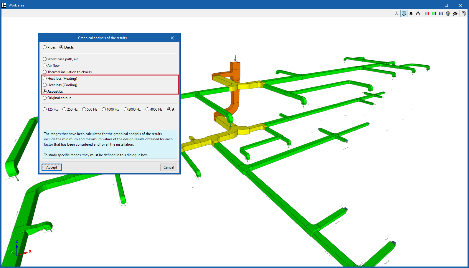Screen dimensions: 469x268
Task: Pick the 125 Hz frequency
Action: pyautogui.click(x=50, y=109)
